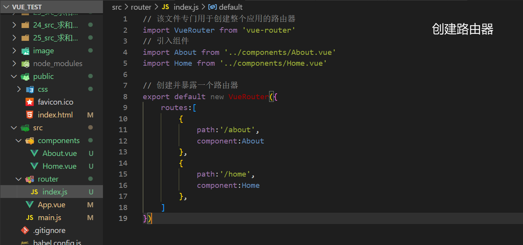Screen dimensions: 523x245
Task: Click the symbol icon before default breadcrumb
Action: (x=213, y=7)
